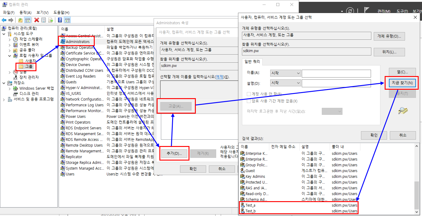Expand the Windows Server 백업 node

(10, 88)
